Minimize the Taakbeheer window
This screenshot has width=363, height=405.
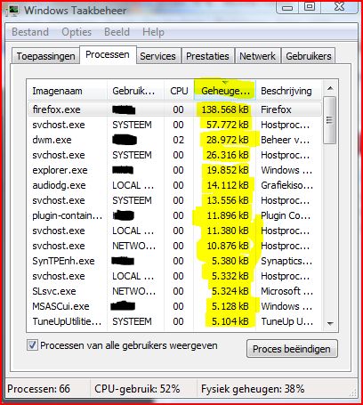pyautogui.click(x=287, y=7)
